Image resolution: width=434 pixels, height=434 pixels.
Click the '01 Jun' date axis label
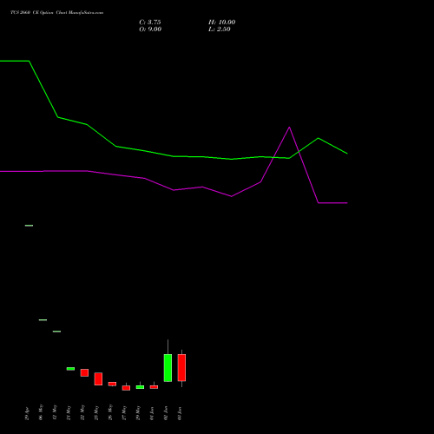click(x=152, y=413)
